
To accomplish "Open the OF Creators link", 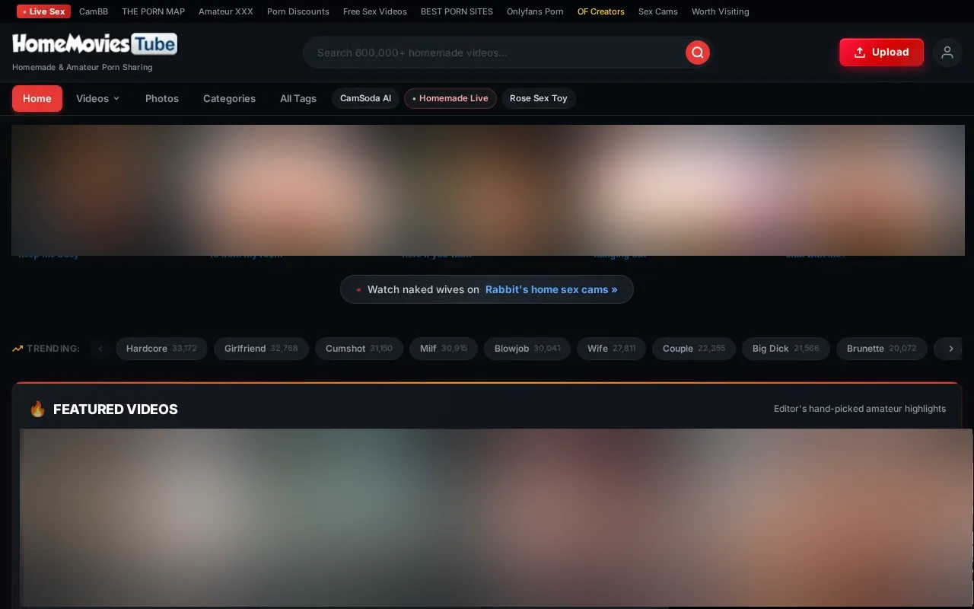I will tap(601, 11).
